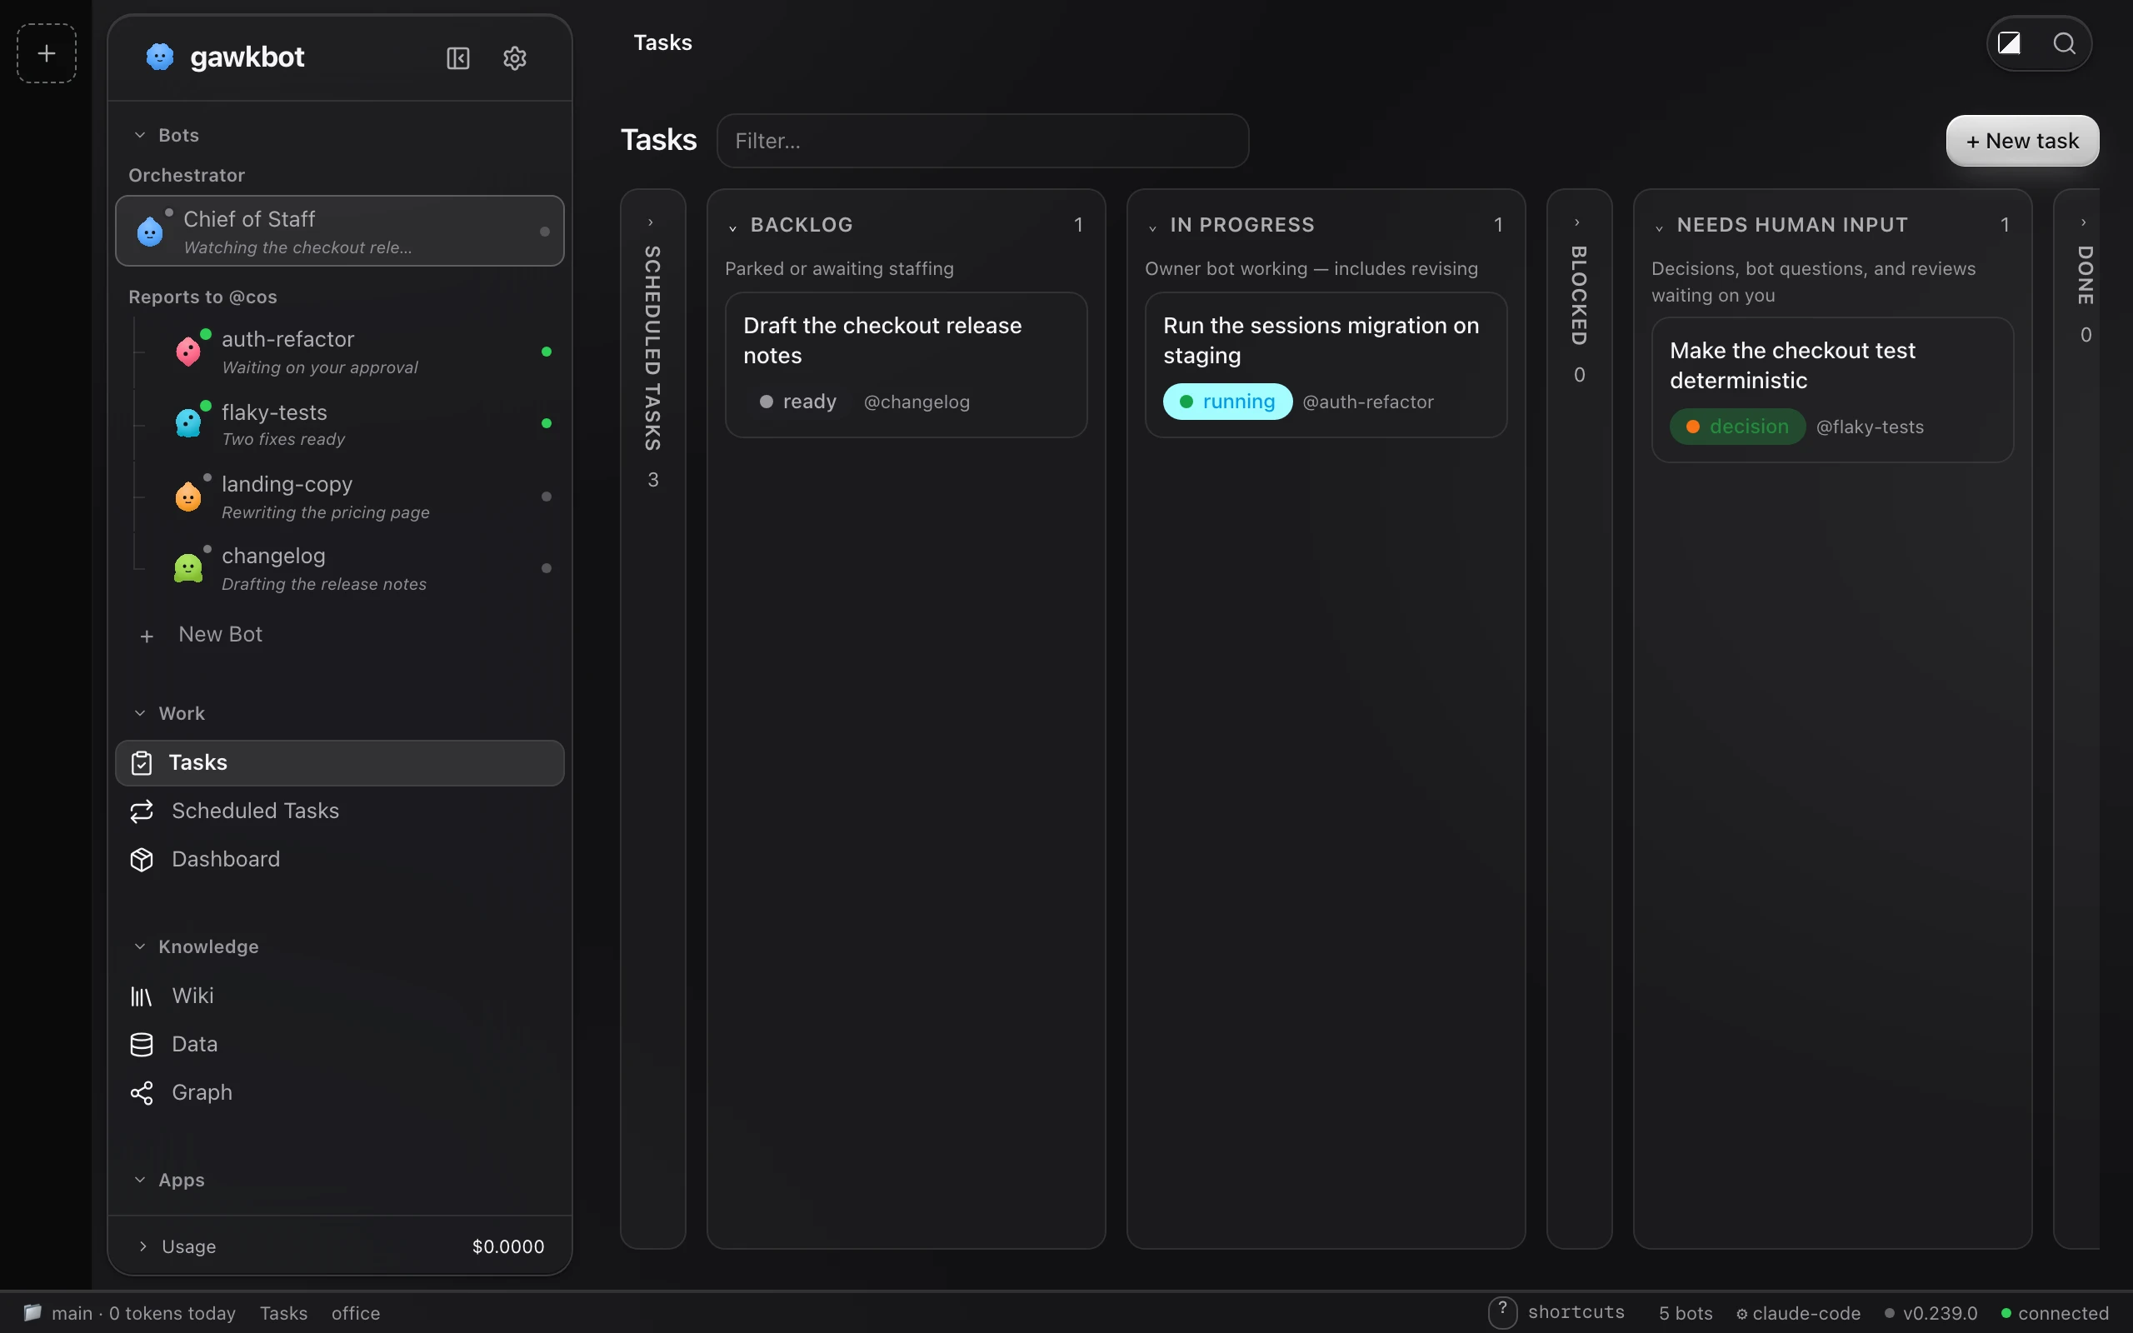Image resolution: width=2133 pixels, height=1333 pixels.
Task: Open the Dashboard sidebar item
Action: 340,860
